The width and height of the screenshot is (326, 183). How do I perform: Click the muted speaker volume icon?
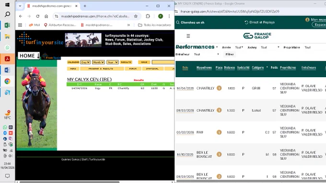[x=11, y=156]
